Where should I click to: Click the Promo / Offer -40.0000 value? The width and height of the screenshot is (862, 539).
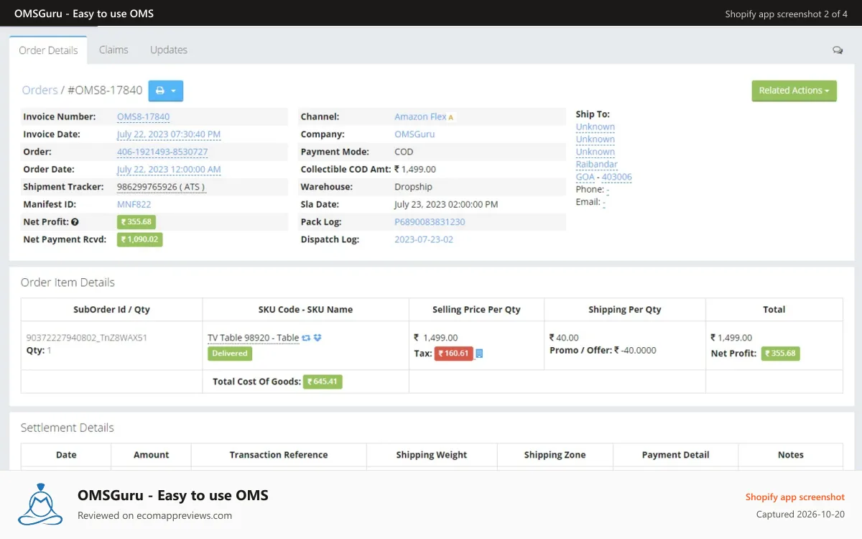tap(635, 351)
